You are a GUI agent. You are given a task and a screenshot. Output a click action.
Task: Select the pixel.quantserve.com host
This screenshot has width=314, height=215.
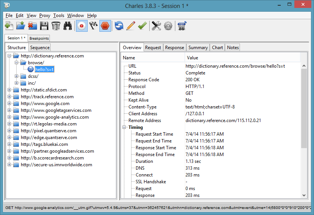48,131
